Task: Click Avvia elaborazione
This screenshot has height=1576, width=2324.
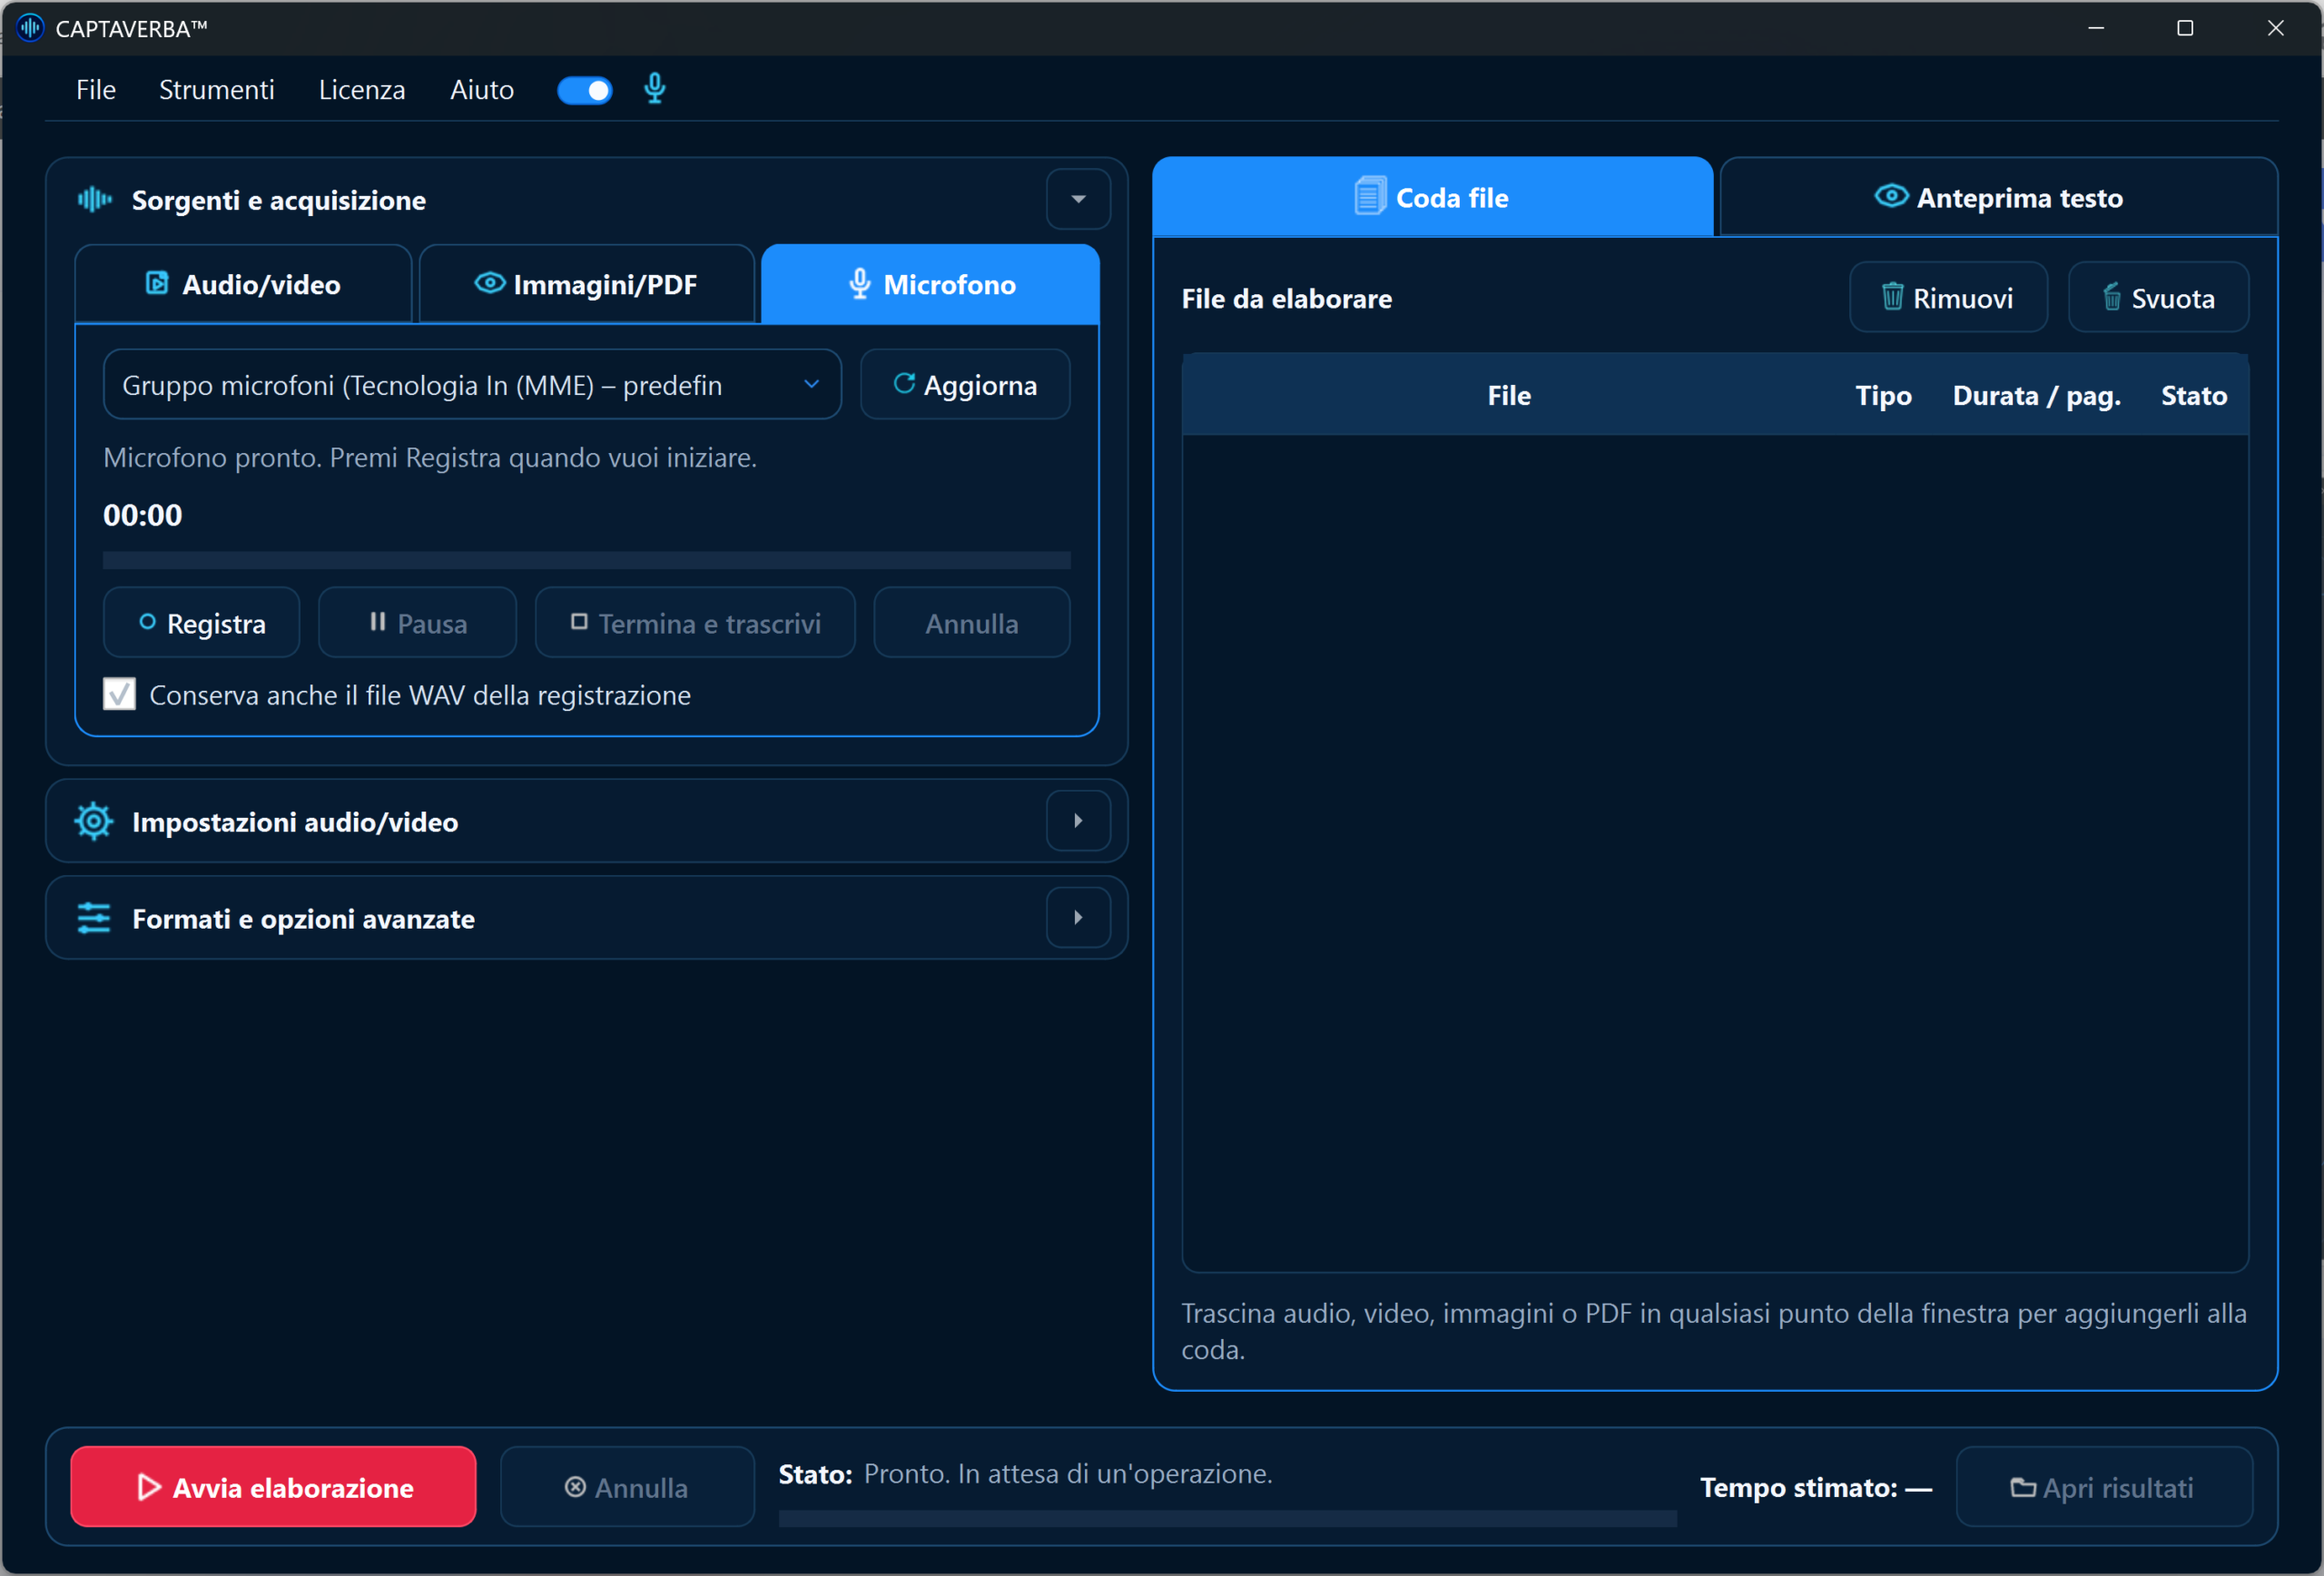Action: (274, 1487)
